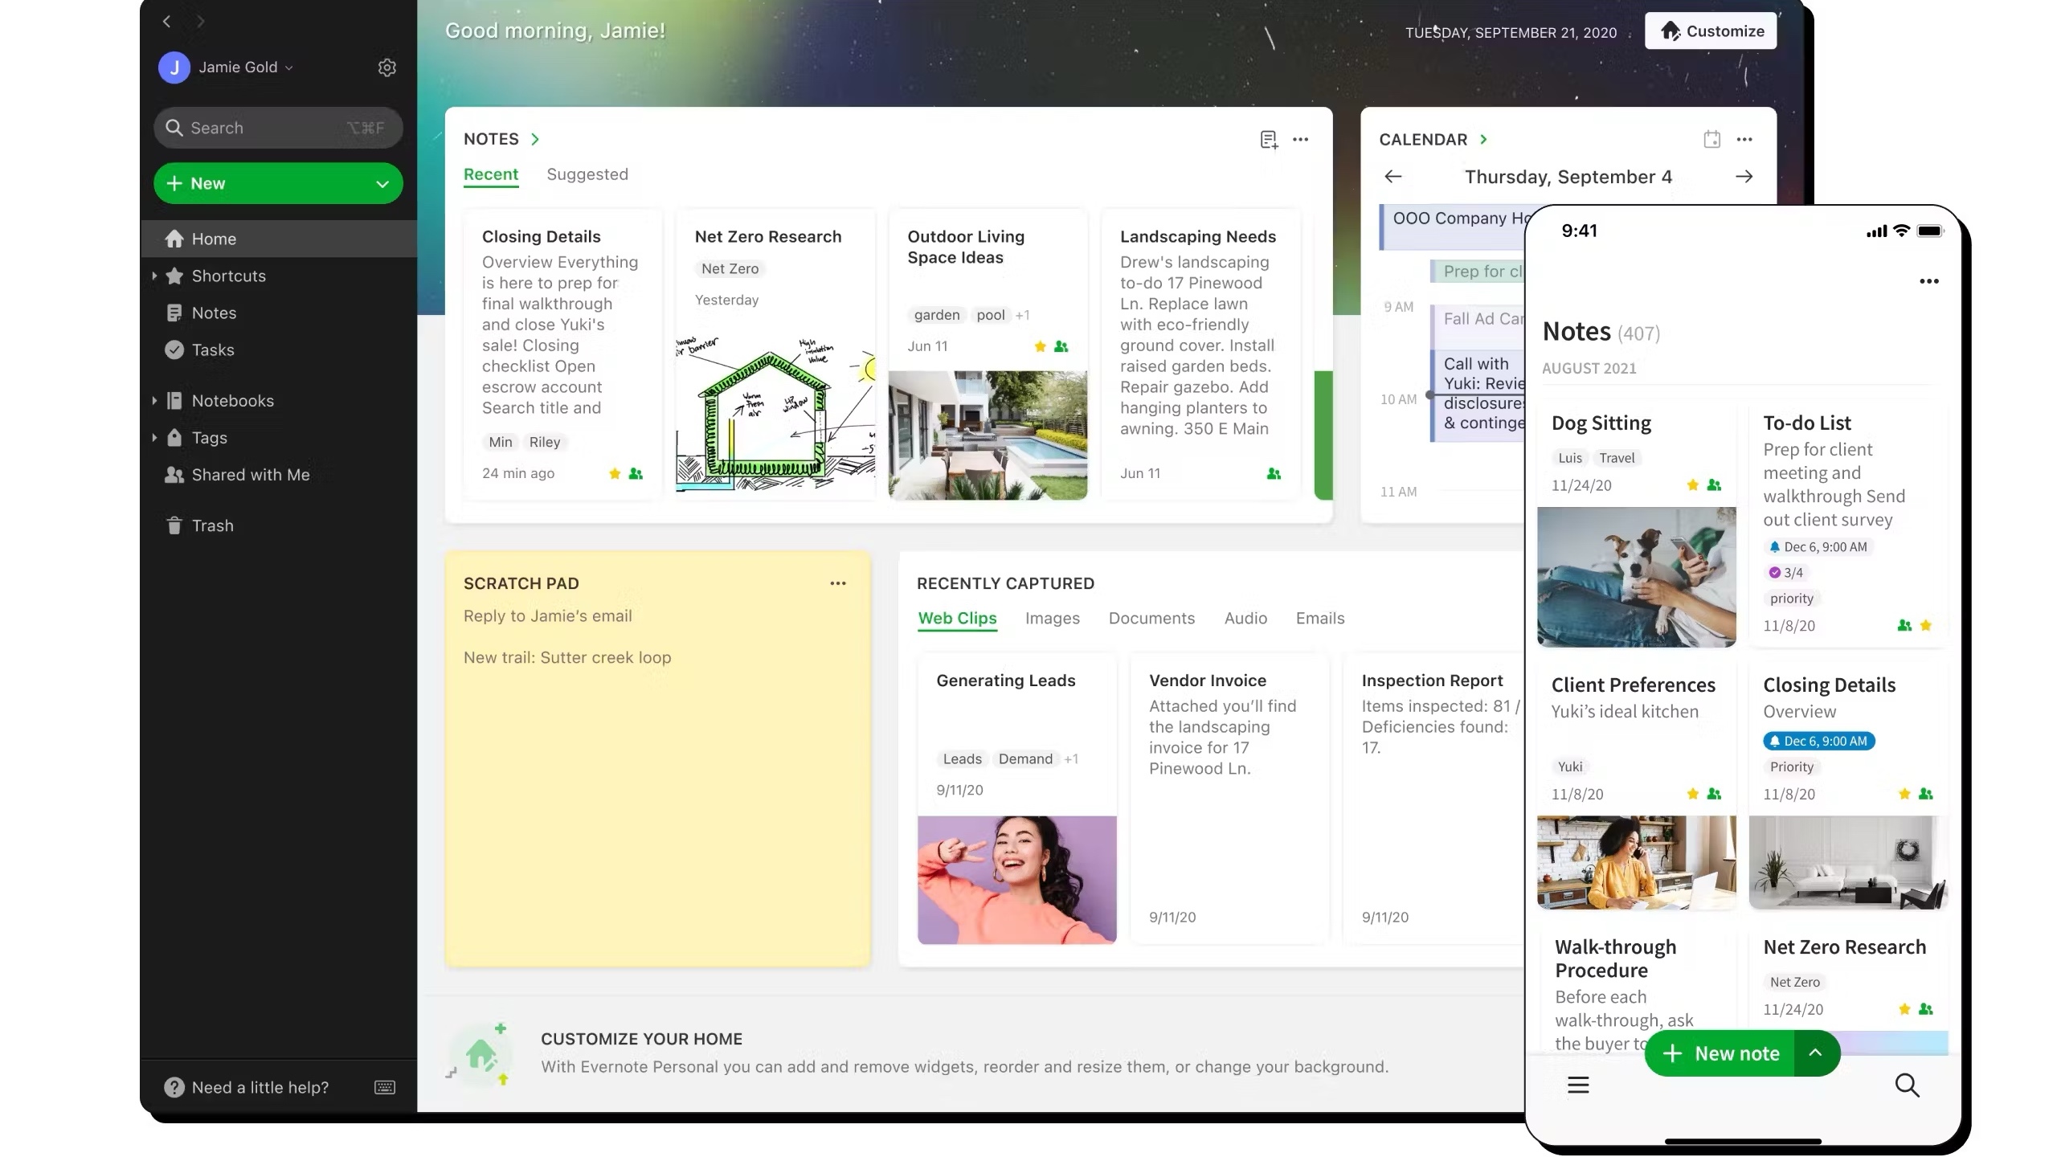Viewport: 2057px width, 1157px height.
Task: Click the Jamie Gold avatar icon
Action: [174, 67]
